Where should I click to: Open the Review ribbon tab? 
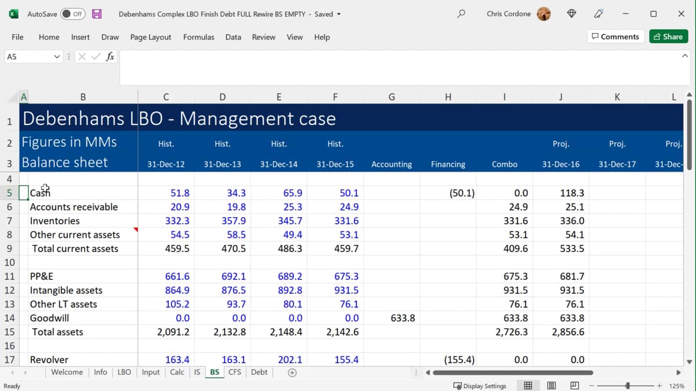pos(263,37)
